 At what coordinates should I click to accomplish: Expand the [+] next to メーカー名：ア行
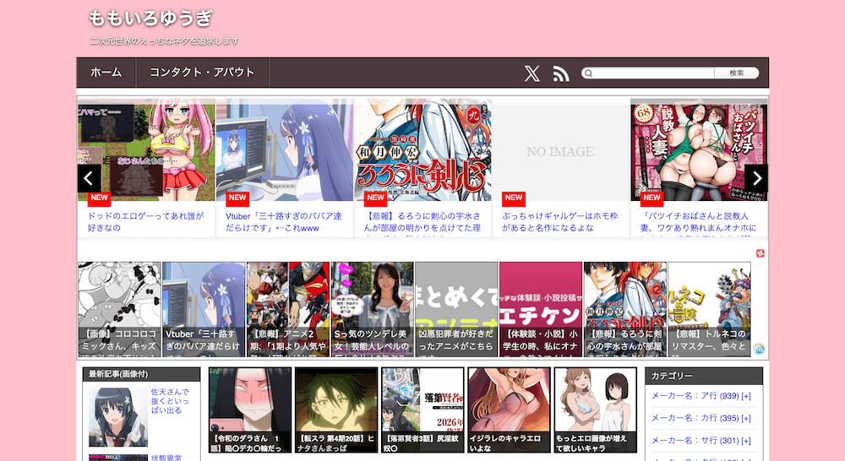746,396
